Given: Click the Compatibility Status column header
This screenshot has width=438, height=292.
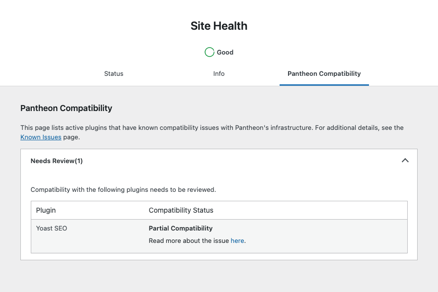Looking at the screenshot, I should (181, 210).
